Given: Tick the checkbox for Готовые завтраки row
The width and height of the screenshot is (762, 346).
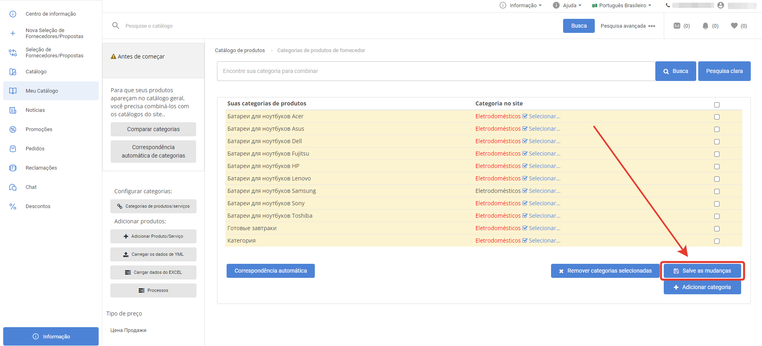Looking at the screenshot, I should coord(717,229).
